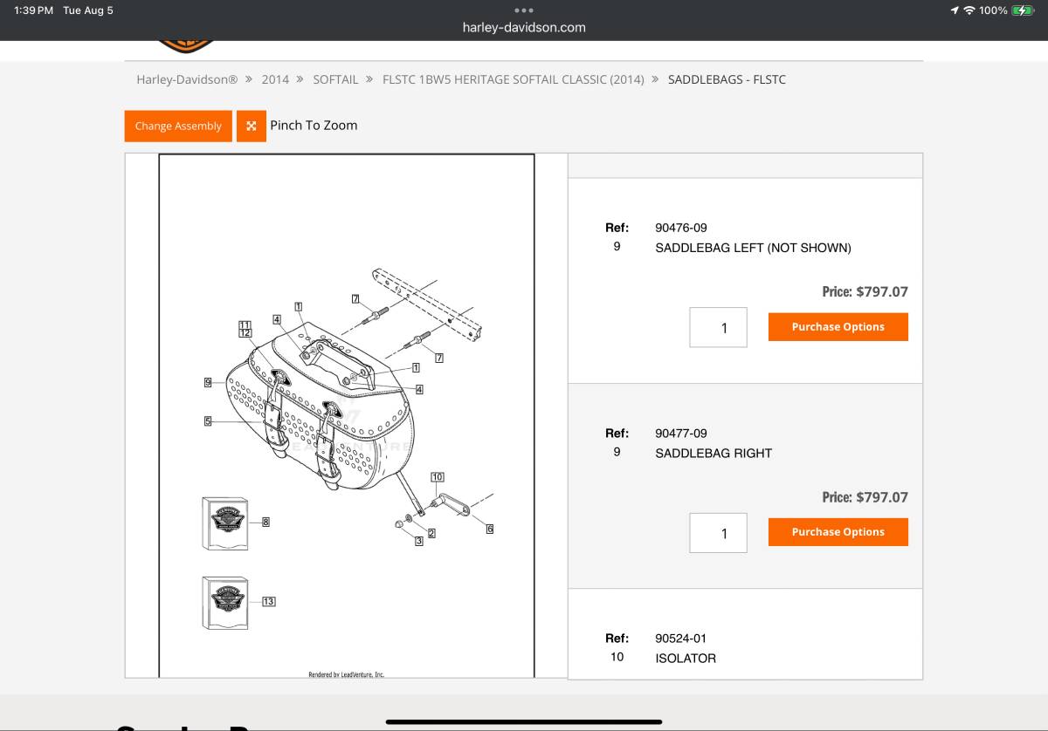Select diagram callout number 13
1048x731 pixels.
click(268, 602)
